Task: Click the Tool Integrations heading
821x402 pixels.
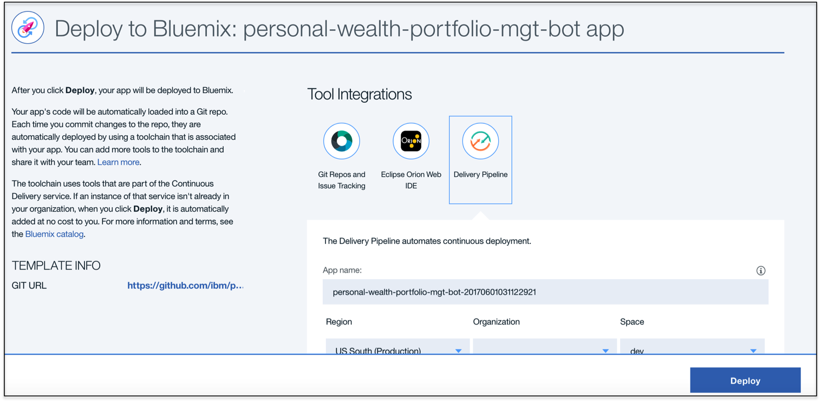Action: pos(360,94)
